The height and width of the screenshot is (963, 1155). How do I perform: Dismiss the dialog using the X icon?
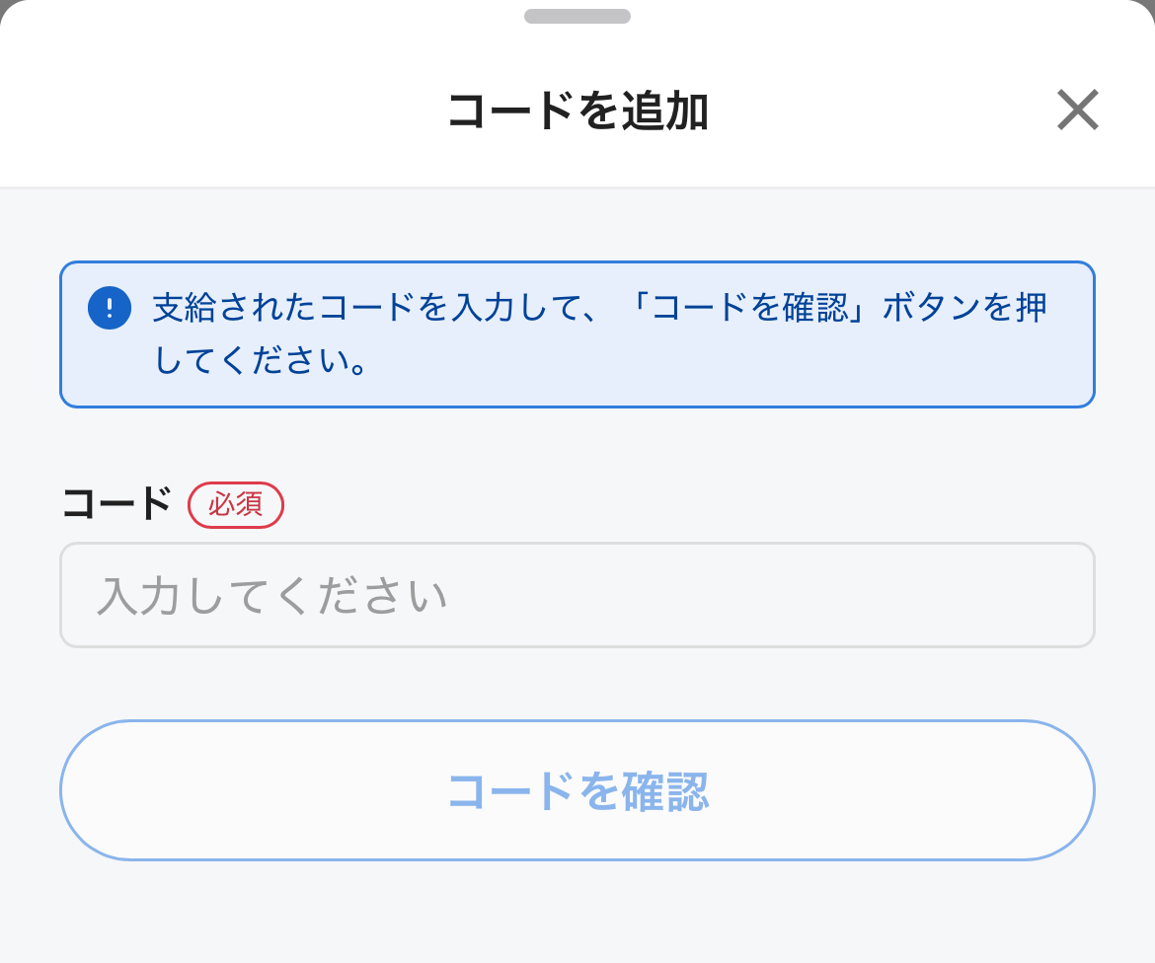pos(1077,110)
